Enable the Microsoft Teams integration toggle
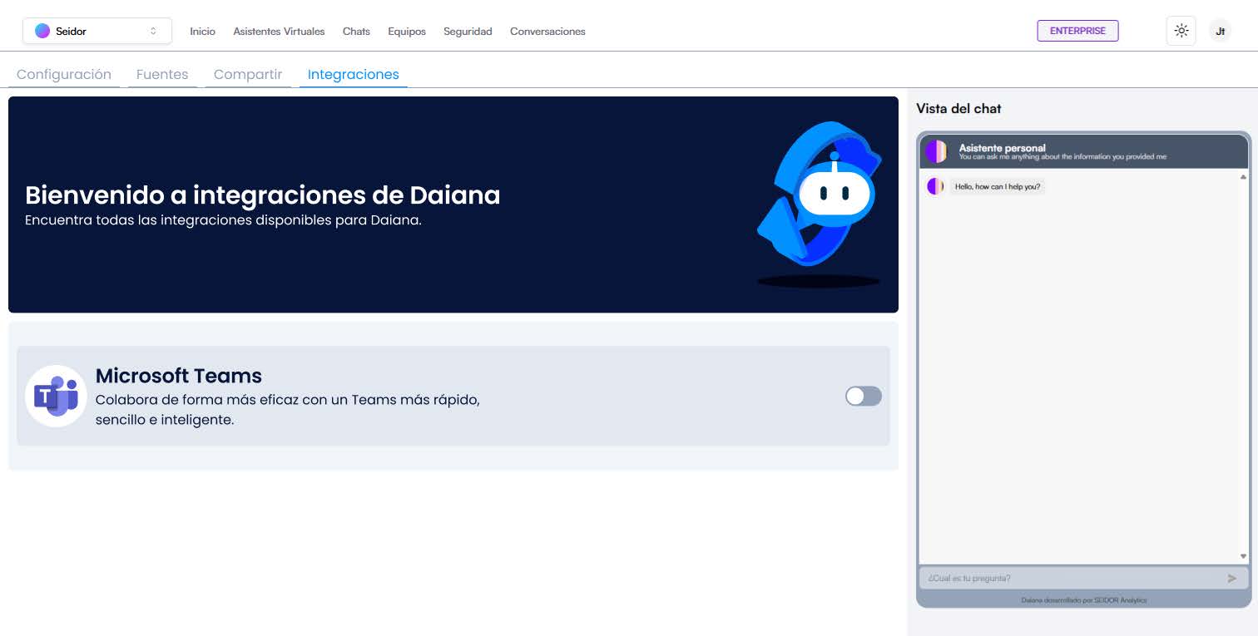The image size is (1258, 636). 863,397
